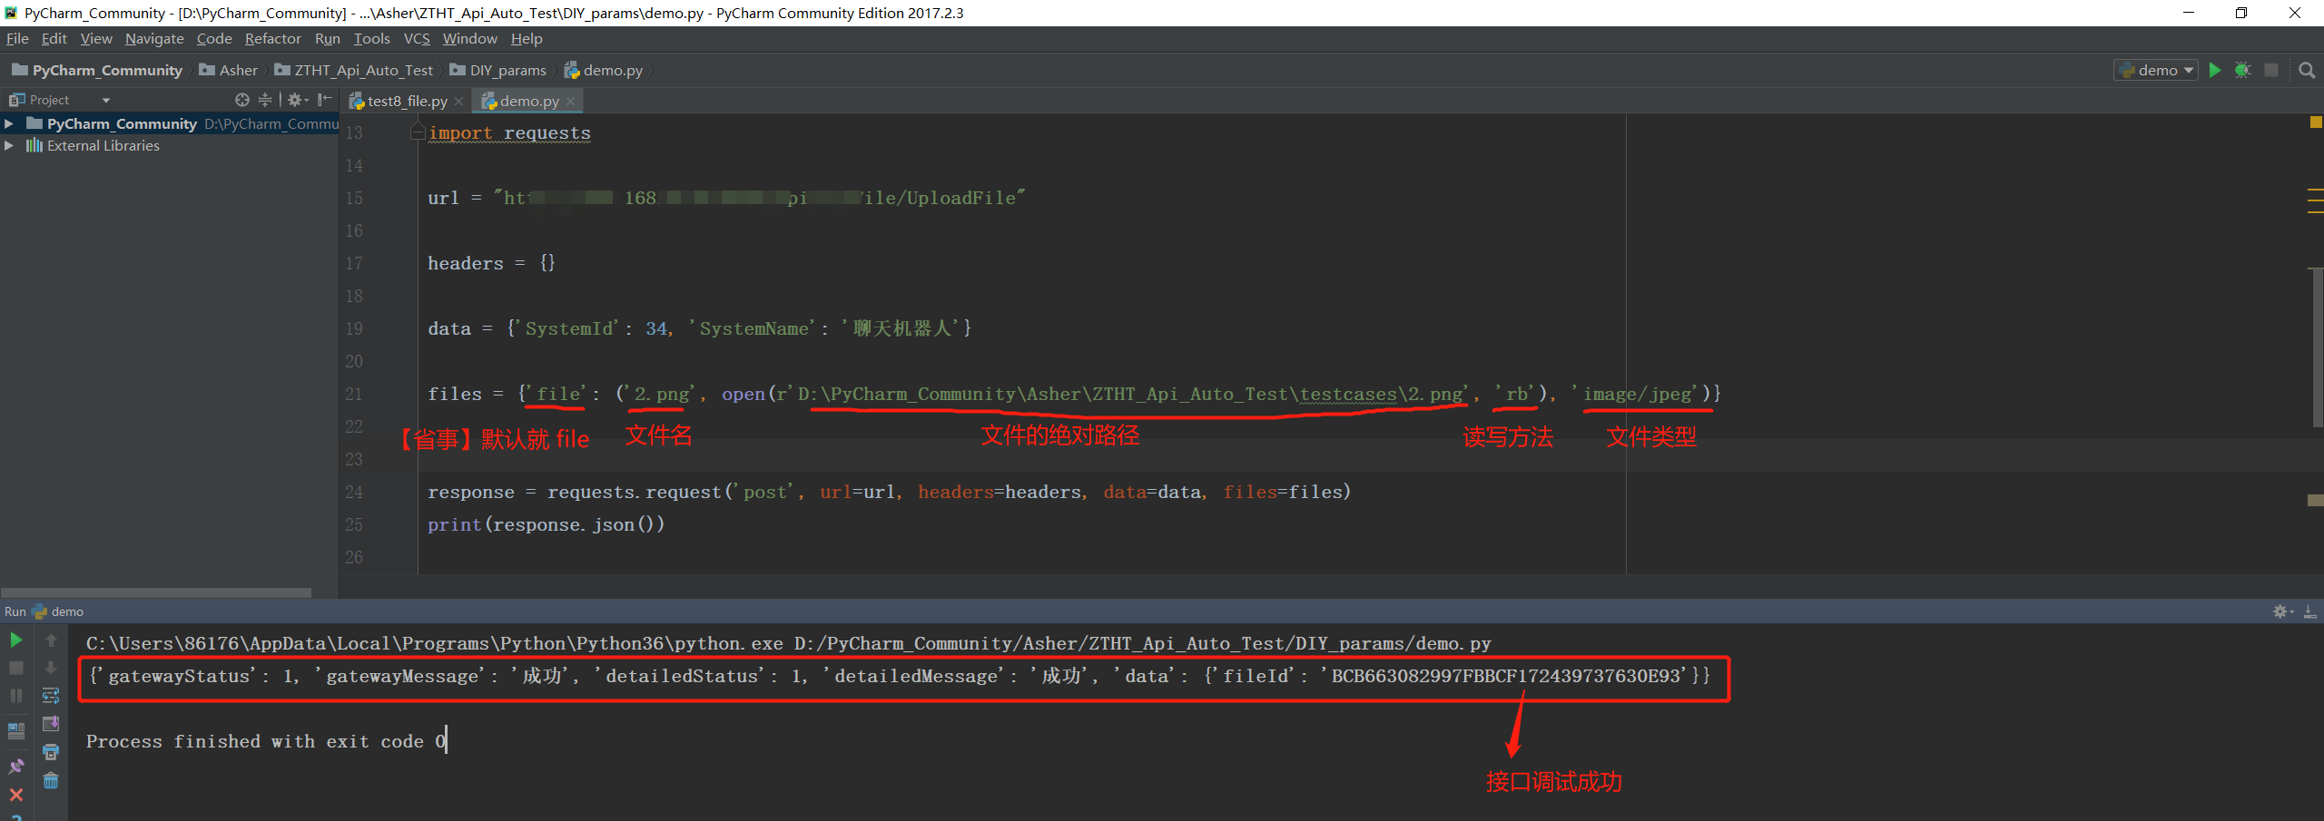This screenshot has height=821, width=2324.
Task: Click the python.exe command line in console
Action: click(x=788, y=643)
